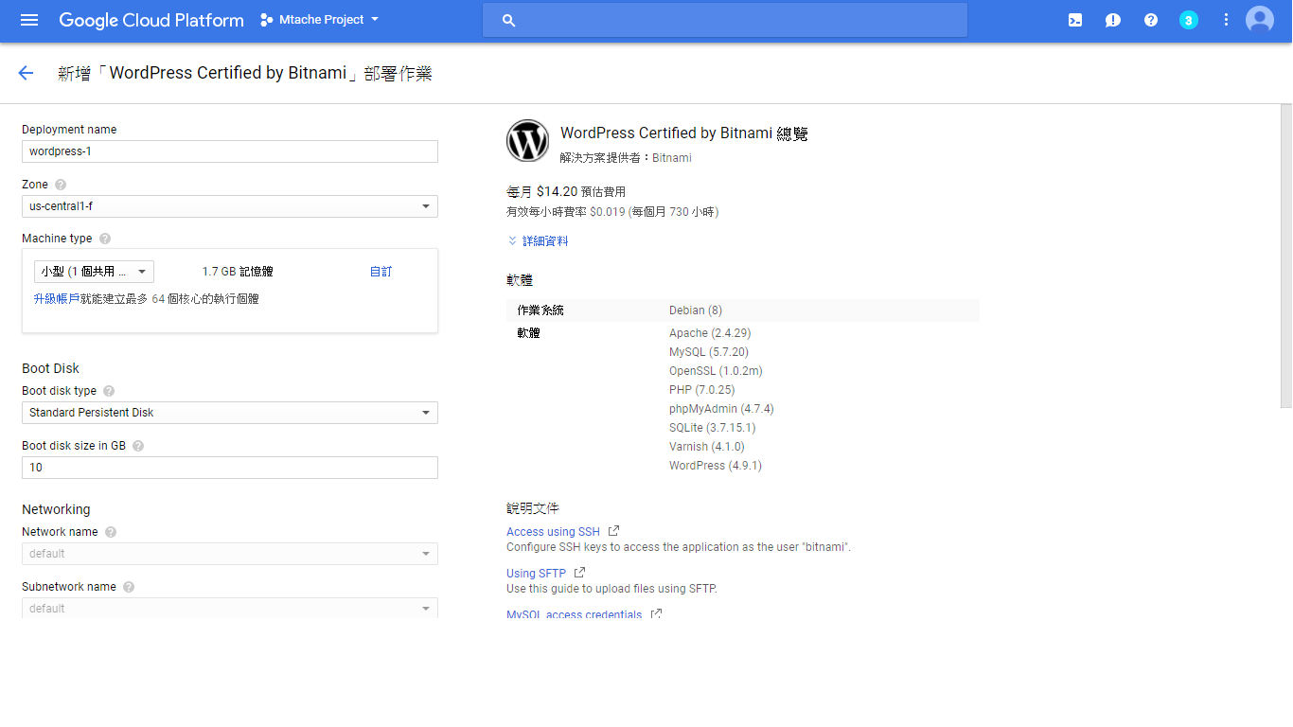This screenshot has height=727, width=1293.
Task: Show the 3 notifications badge
Action: pyautogui.click(x=1189, y=20)
